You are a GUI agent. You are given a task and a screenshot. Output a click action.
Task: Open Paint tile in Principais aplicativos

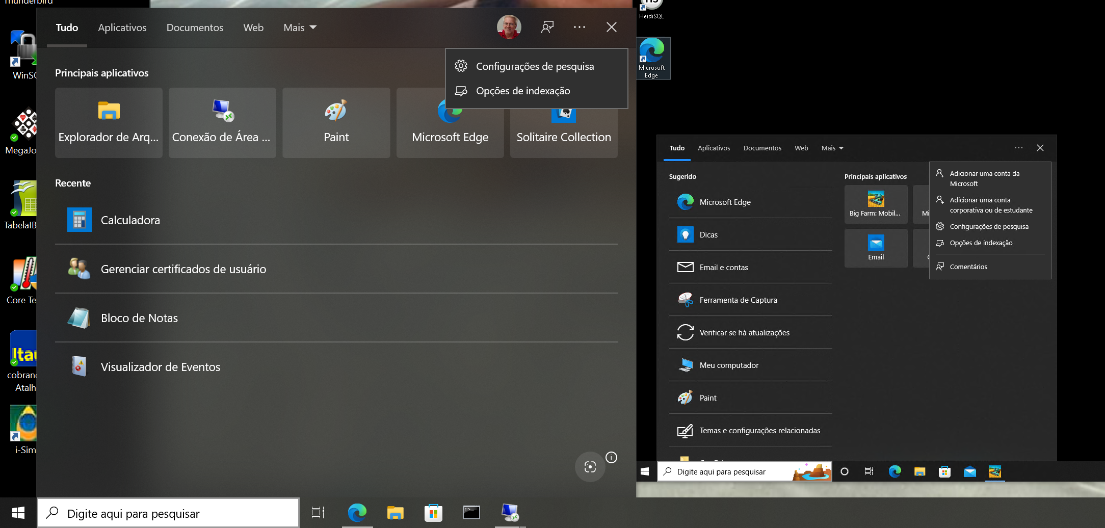(336, 123)
